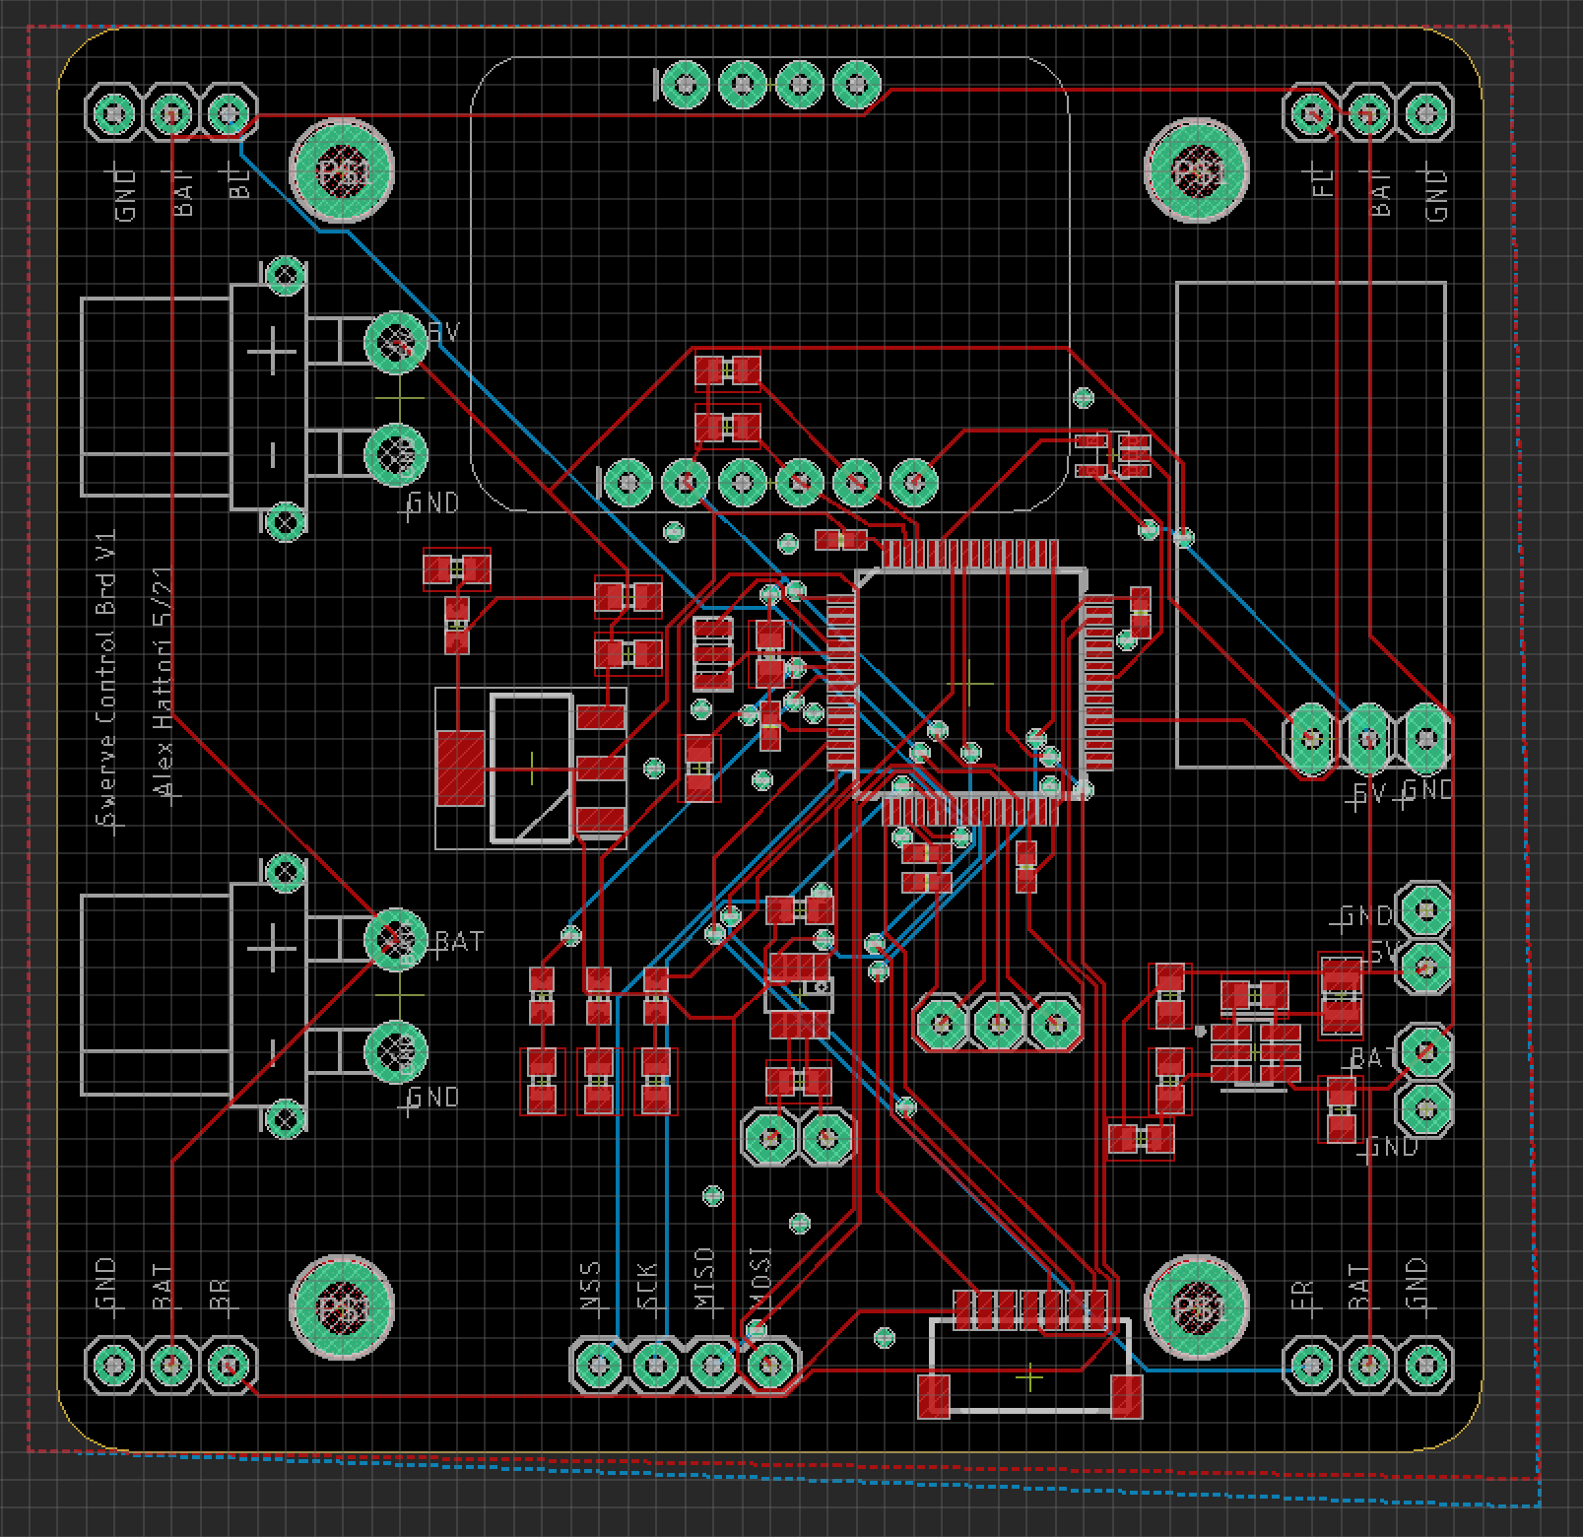Click the GND label under the lower-left power connector
This screenshot has width=1583, height=1537.
[433, 1097]
